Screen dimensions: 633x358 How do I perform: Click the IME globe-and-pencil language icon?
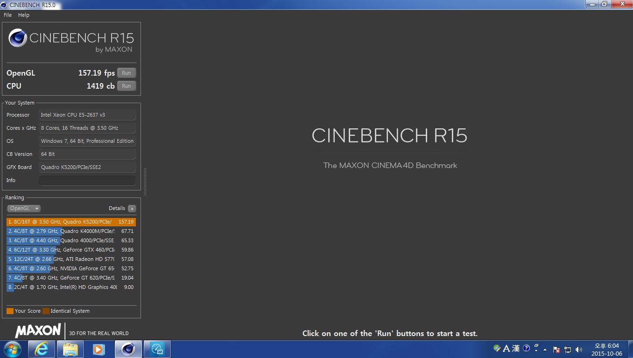497,348
